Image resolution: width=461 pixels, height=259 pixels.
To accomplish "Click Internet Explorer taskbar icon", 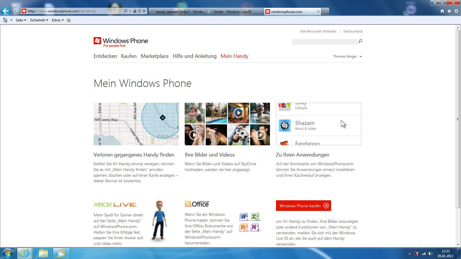I will [x=25, y=254].
